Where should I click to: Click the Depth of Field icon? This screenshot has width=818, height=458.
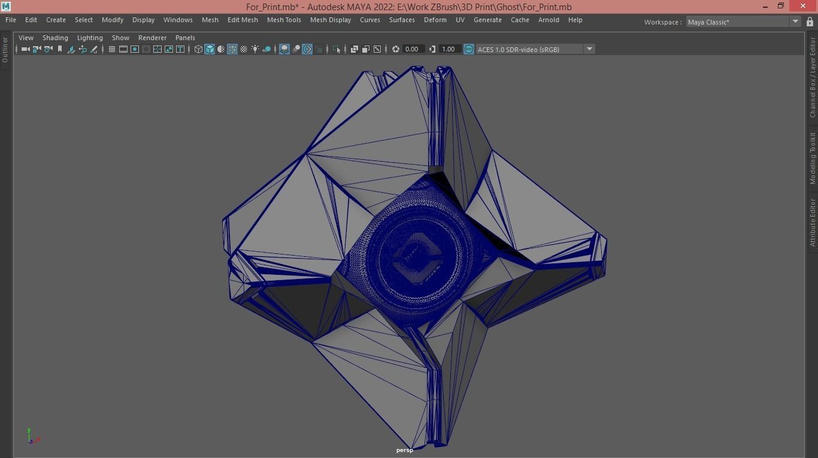[x=319, y=49]
